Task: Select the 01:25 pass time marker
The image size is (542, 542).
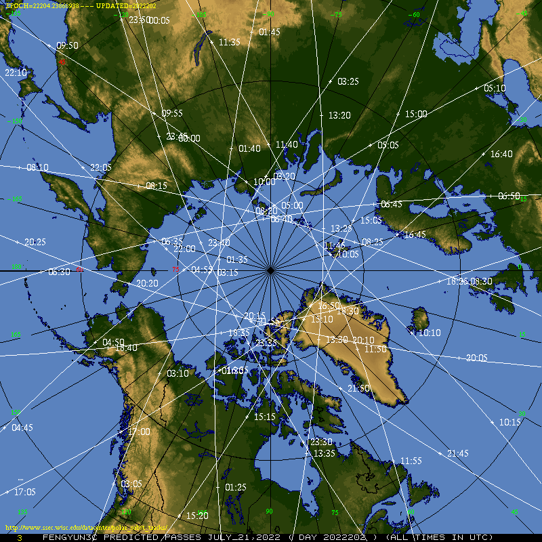Action: (x=235, y=487)
